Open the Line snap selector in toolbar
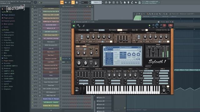This screenshot has width=200, height=112. [x=84, y=2]
